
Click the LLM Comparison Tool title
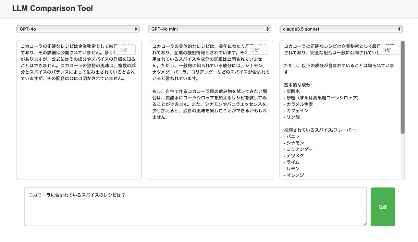(x=52, y=8)
